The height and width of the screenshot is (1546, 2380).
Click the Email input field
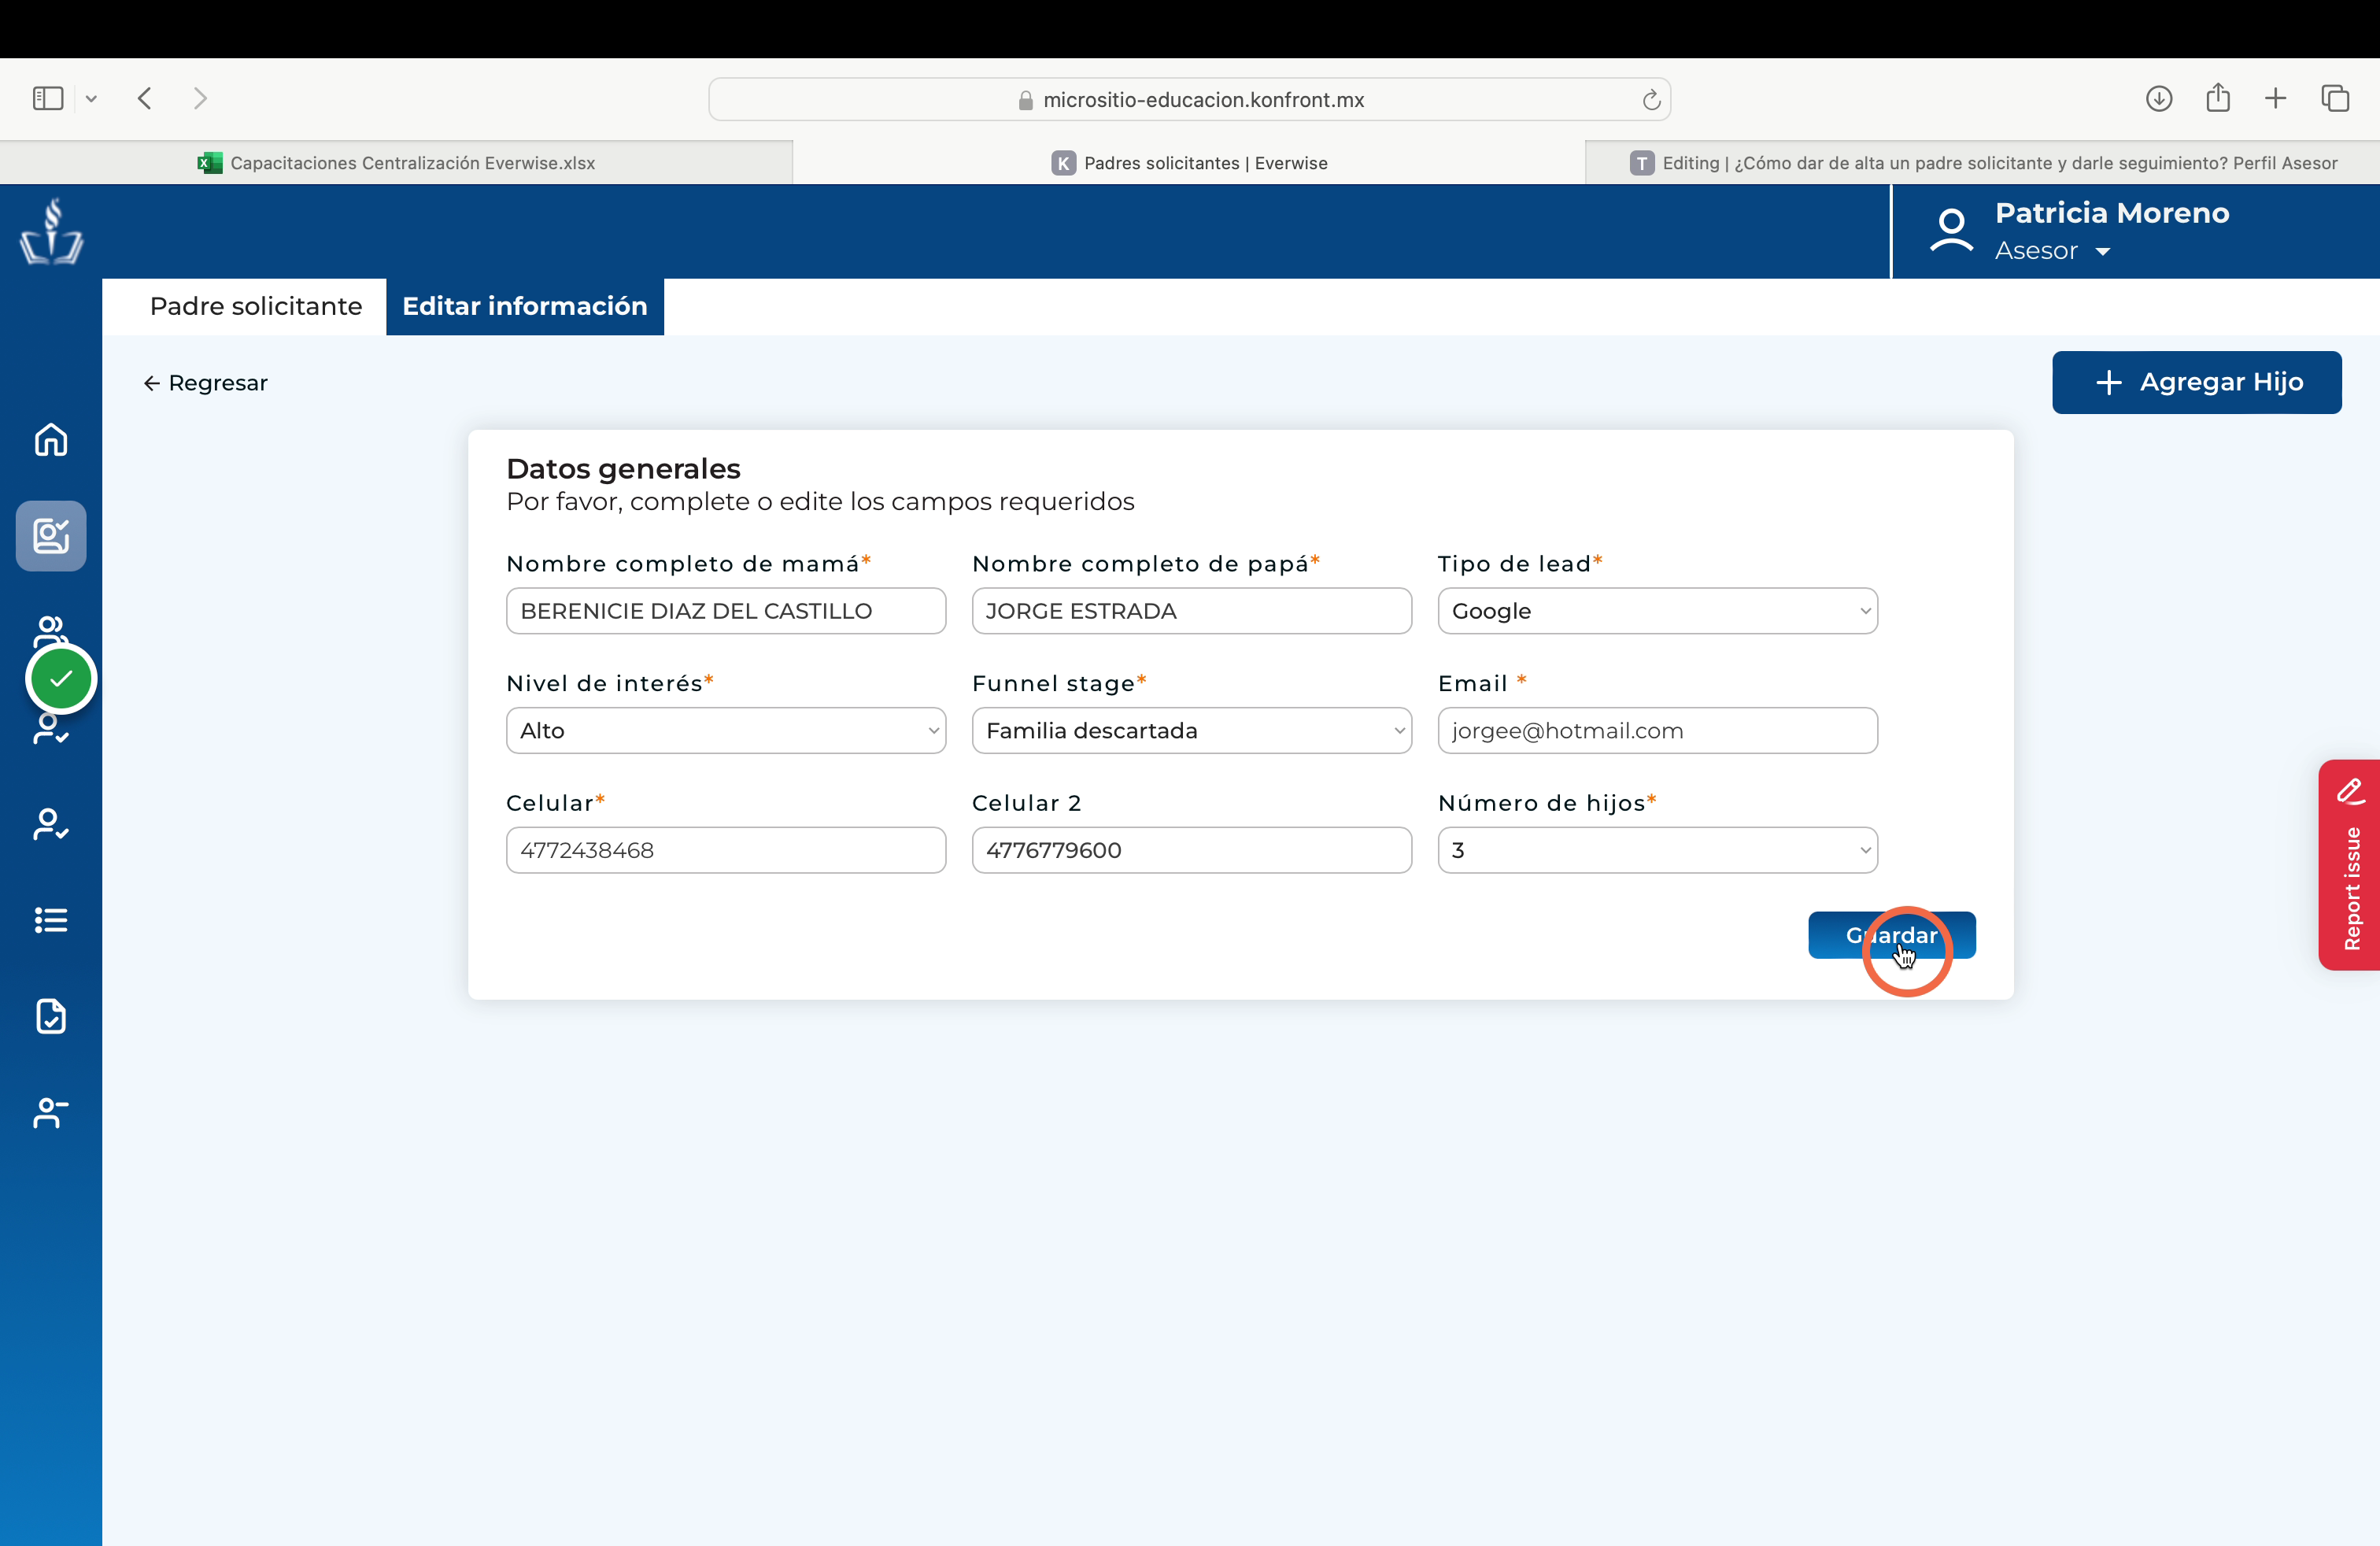[1657, 731]
